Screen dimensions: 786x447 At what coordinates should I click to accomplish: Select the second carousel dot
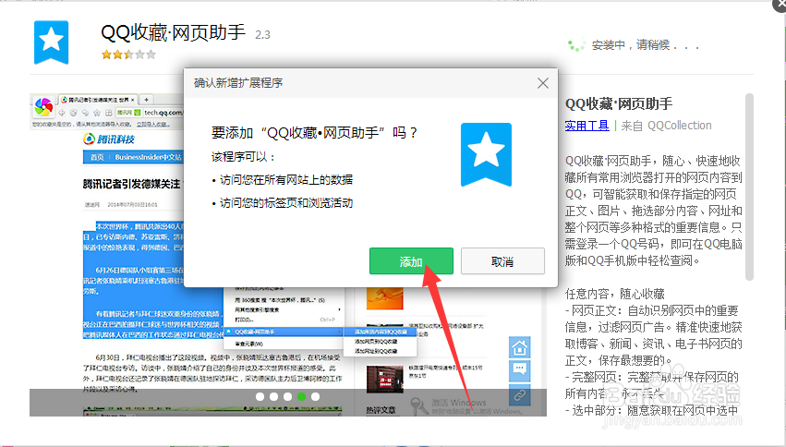point(273,396)
